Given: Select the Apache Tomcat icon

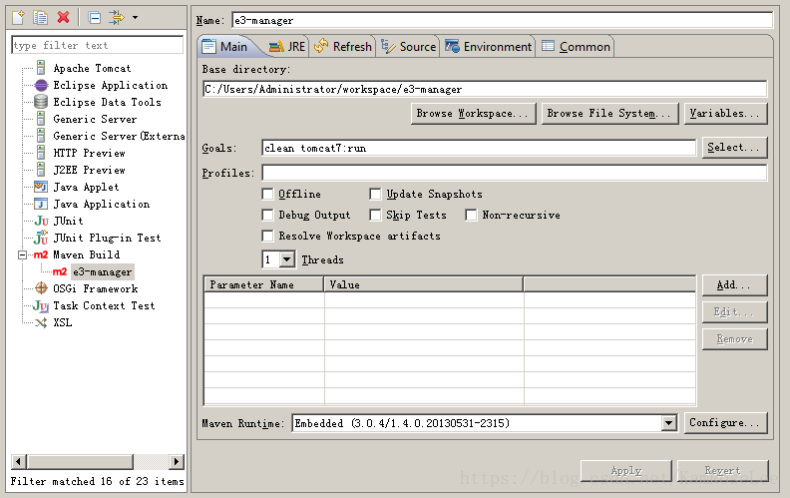Looking at the screenshot, I should click(41, 68).
